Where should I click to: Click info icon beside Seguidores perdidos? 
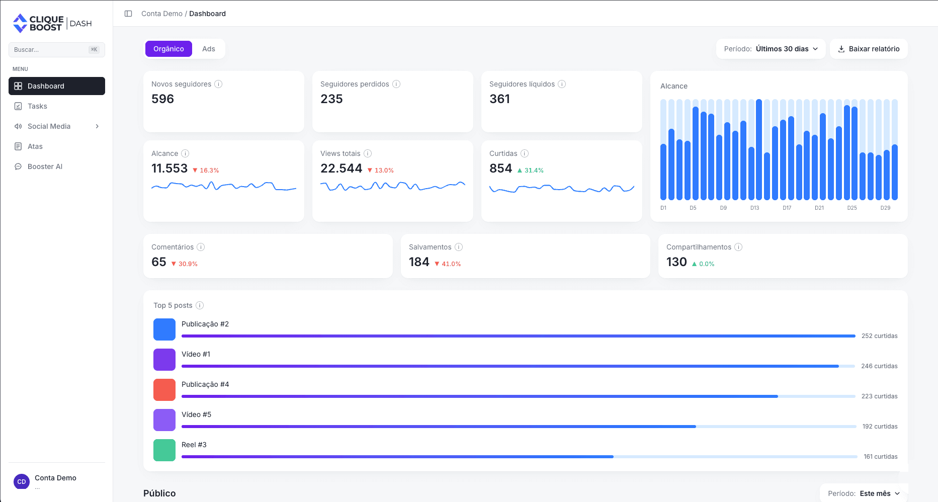(x=396, y=84)
